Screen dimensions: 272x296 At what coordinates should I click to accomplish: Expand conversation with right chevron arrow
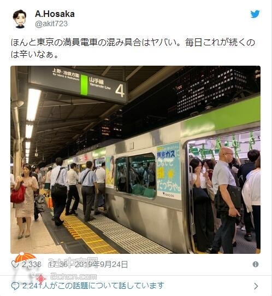256,286
